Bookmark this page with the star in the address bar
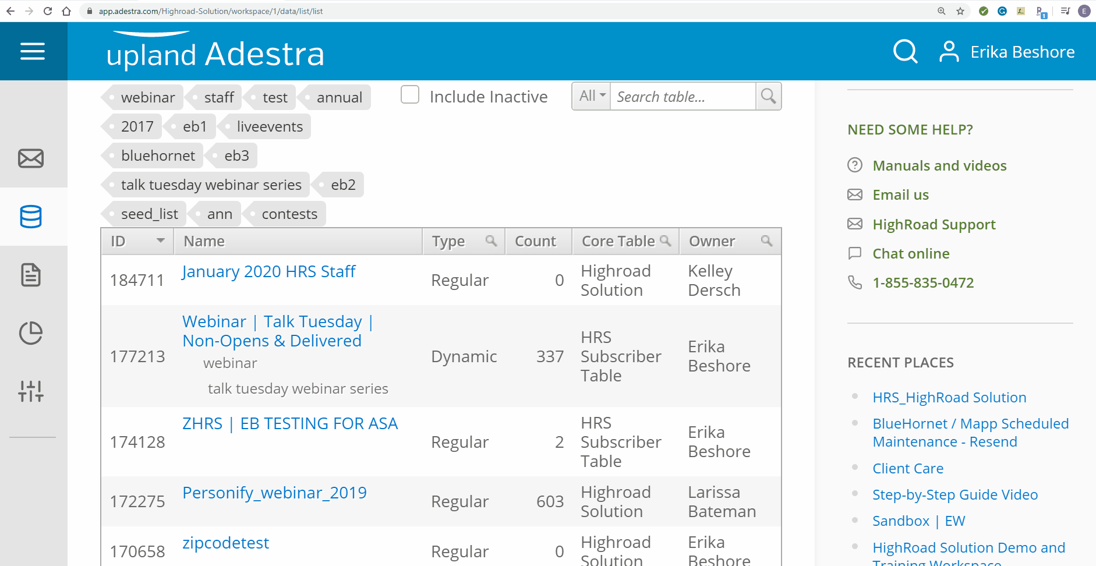This screenshot has height=566, width=1096. (x=959, y=10)
